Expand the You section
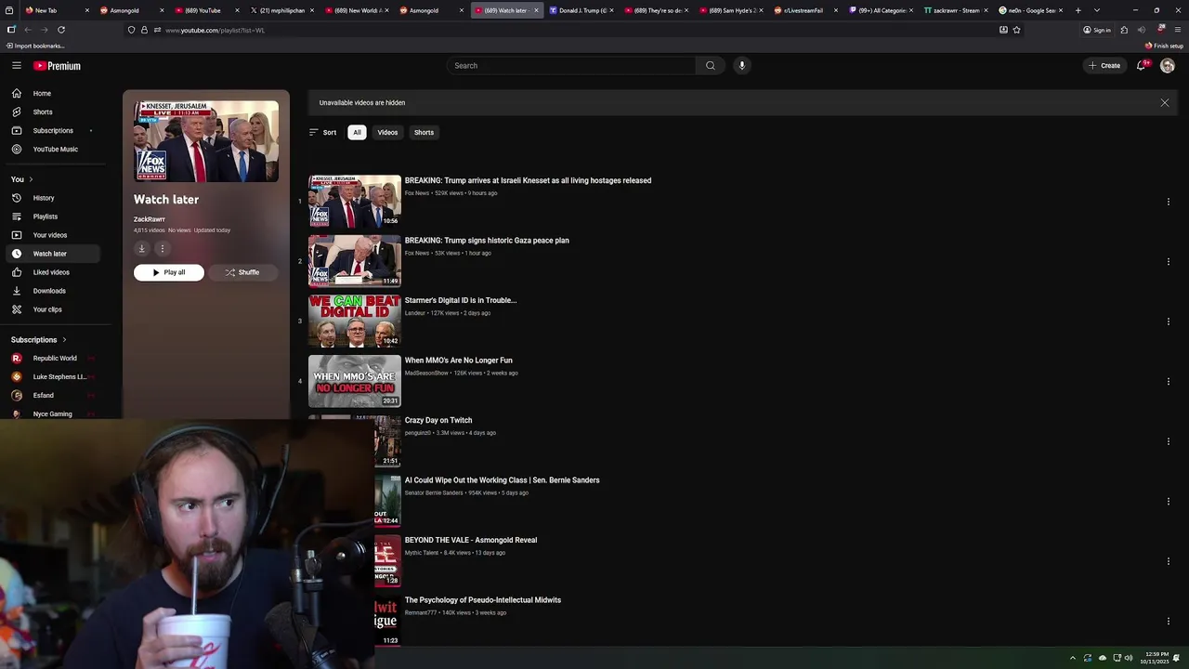The image size is (1189, 669). click(x=22, y=179)
